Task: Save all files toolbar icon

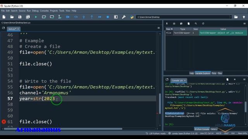Action: pos(28,17)
